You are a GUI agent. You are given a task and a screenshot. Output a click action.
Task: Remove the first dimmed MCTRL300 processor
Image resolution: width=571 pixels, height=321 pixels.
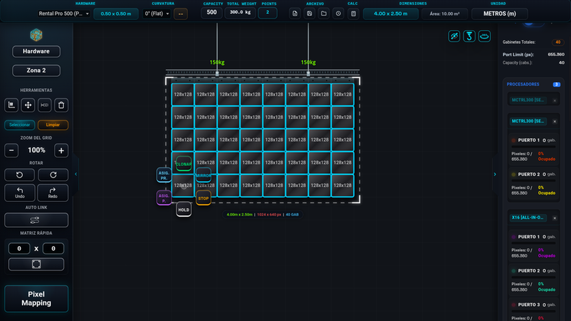tap(555, 100)
